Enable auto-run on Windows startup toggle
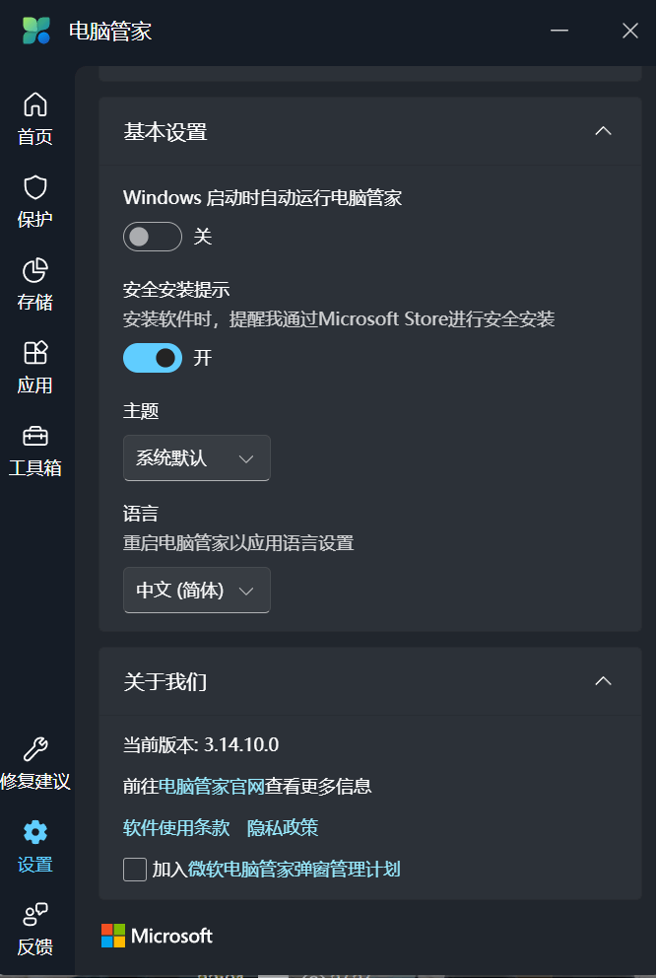Screen dimensions: 657x979 coord(153,237)
